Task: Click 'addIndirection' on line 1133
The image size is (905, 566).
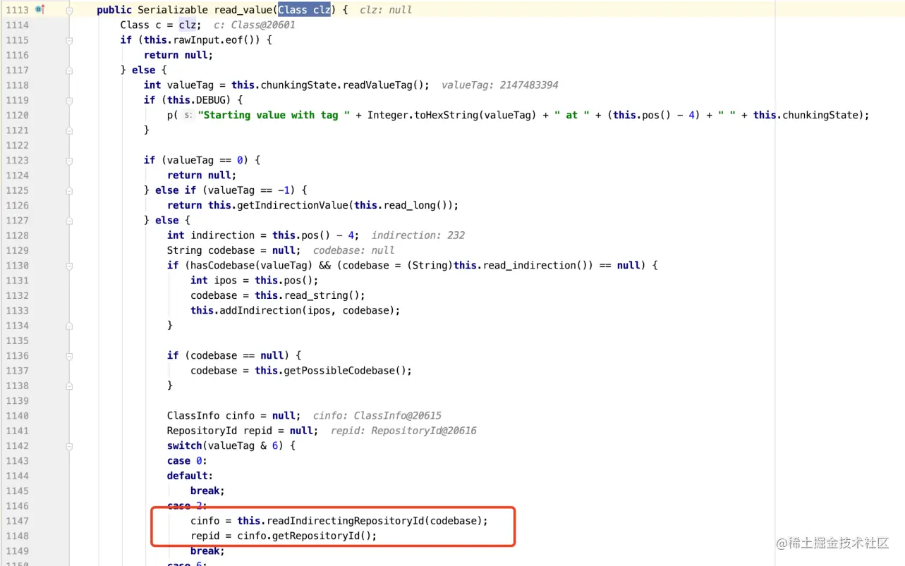Action: [255, 311]
